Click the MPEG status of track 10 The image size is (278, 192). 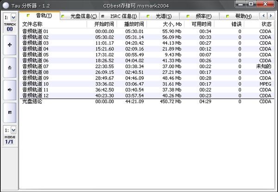(265, 84)
